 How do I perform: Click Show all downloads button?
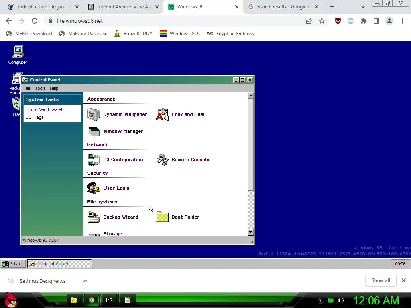[x=380, y=280]
